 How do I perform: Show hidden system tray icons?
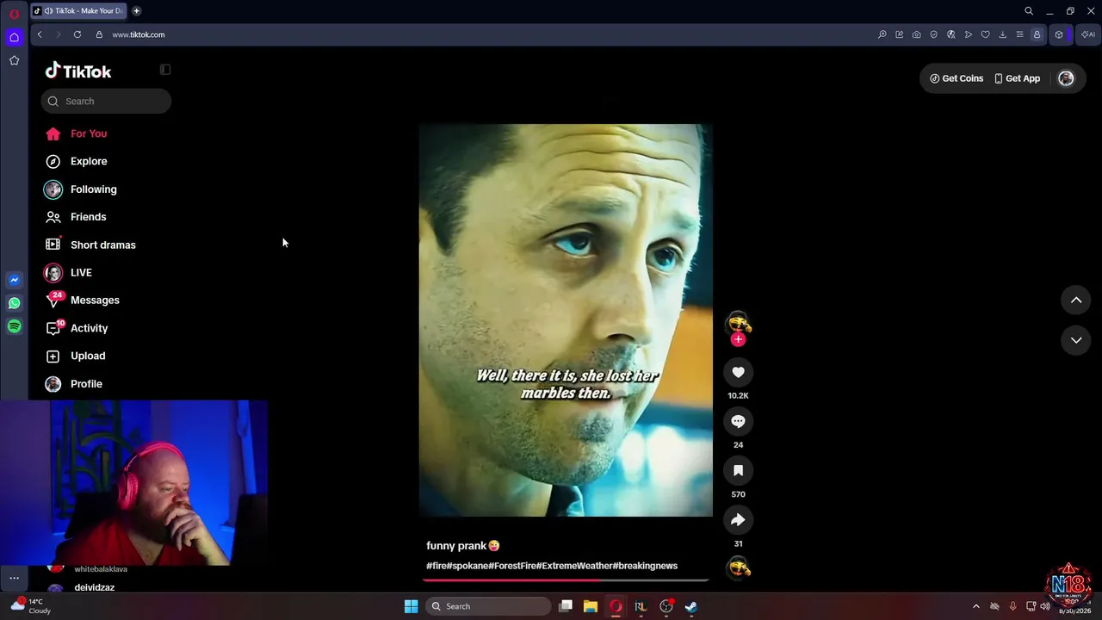click(975, 606)
